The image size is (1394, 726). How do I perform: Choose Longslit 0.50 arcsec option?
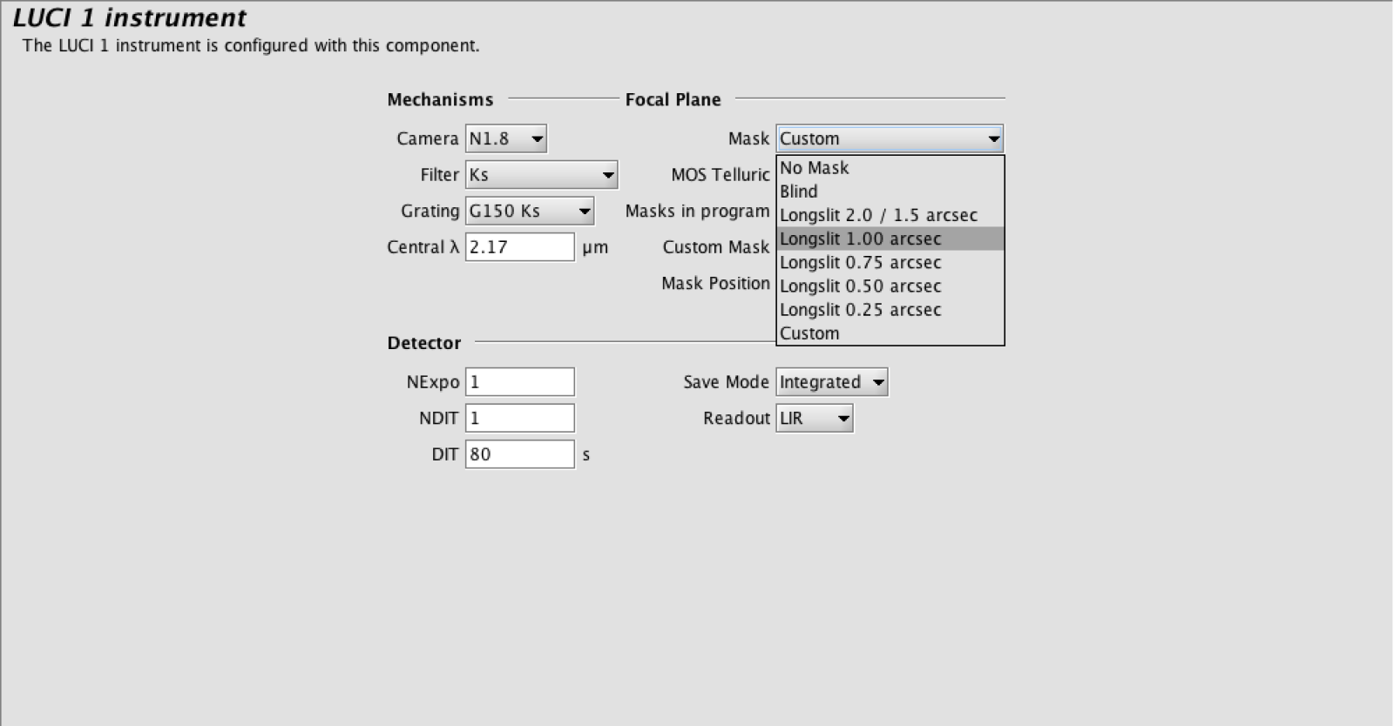(890, 286)
